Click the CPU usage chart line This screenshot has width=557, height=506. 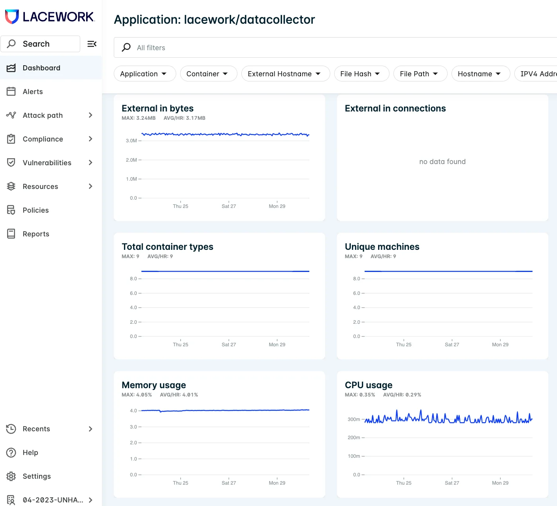(x=448, y=418)
